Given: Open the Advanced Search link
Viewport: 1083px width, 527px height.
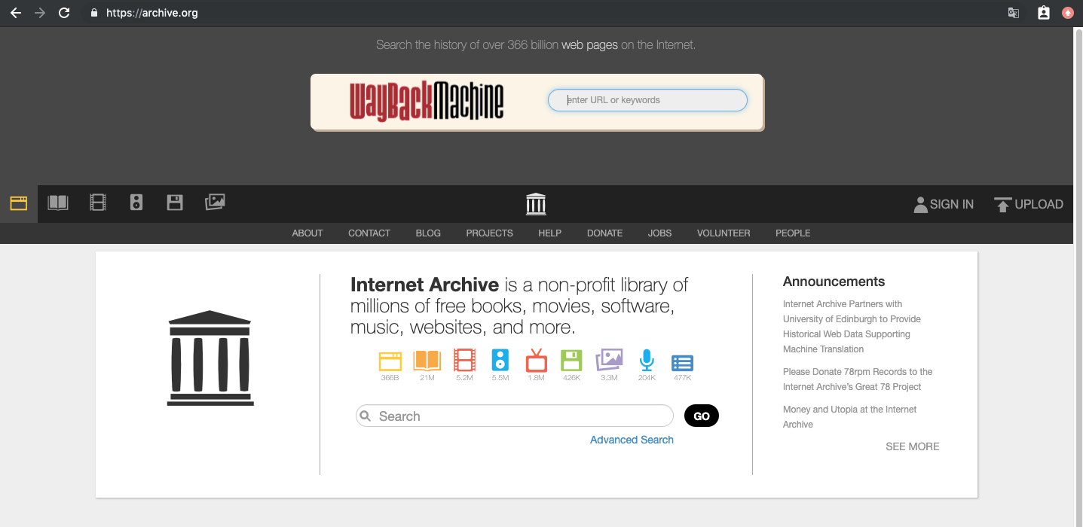Looking at the screenshot, I should pos(632,440).
